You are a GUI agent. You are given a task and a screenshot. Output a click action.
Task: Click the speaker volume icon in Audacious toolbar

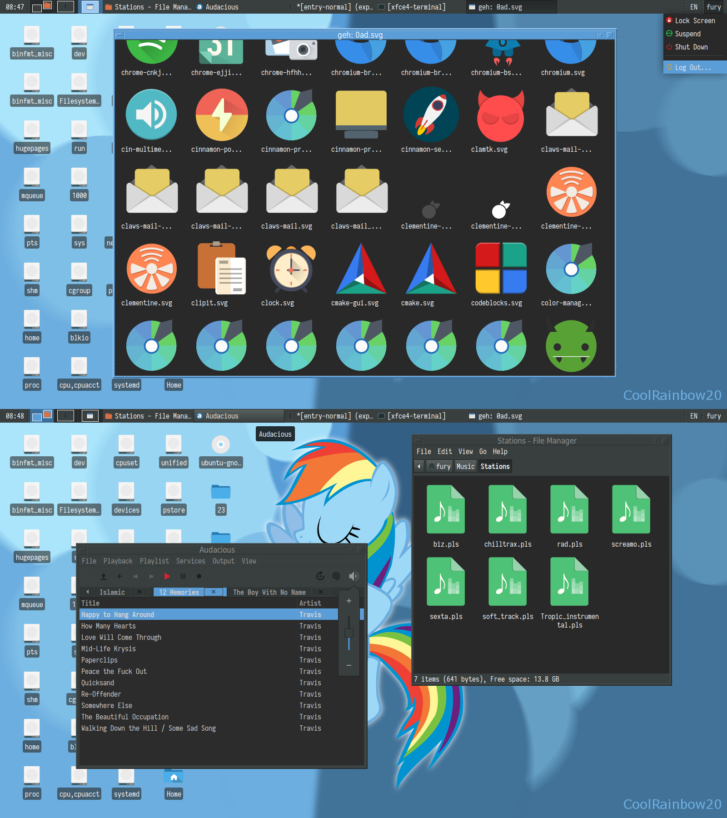tap(354, 576)
